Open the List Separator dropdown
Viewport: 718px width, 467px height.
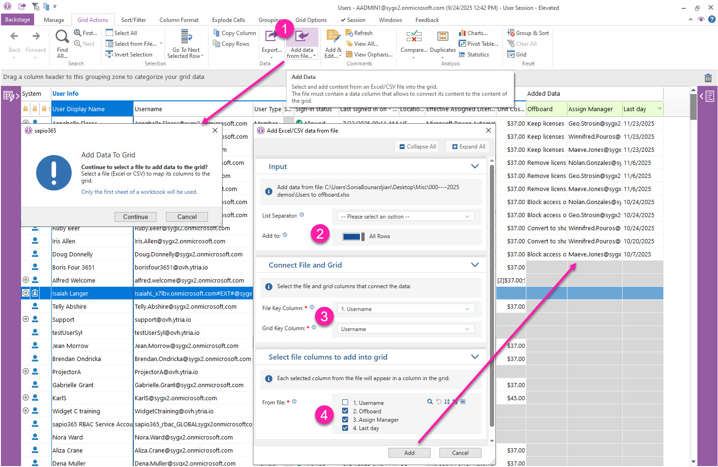click(406, 217)
